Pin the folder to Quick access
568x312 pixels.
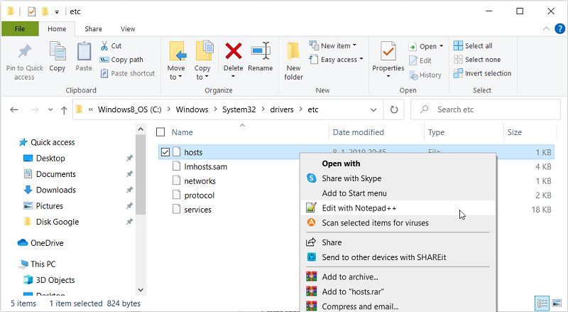coord(24,62)
